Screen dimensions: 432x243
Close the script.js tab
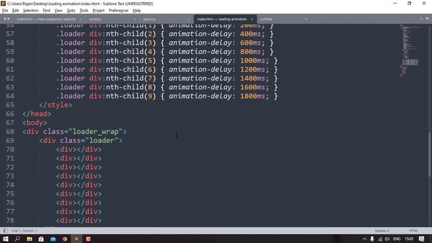[135, 19]
